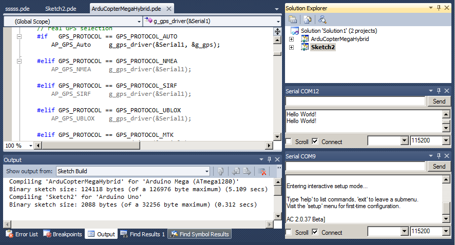Click Find Message in Code icon in Output toolbar
This screenshot has width=455, height=245.
[x=220, y=171]
